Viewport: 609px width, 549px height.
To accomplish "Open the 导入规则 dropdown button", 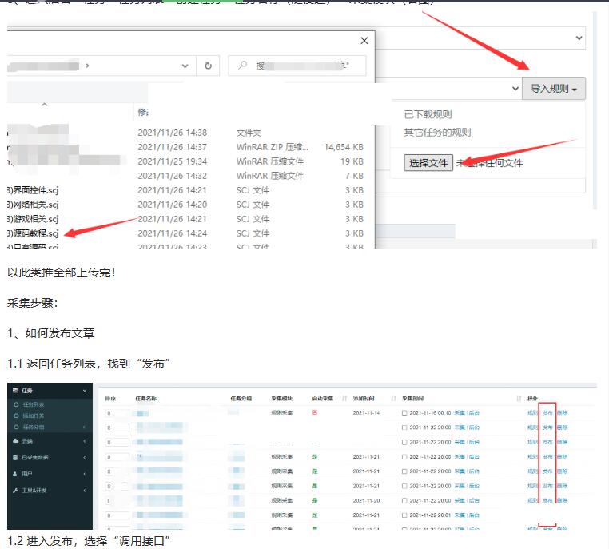I will [x=554, y=89].
